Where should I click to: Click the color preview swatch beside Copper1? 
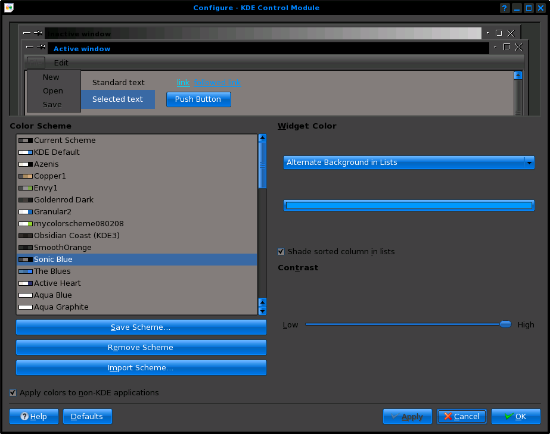[26, 176]
